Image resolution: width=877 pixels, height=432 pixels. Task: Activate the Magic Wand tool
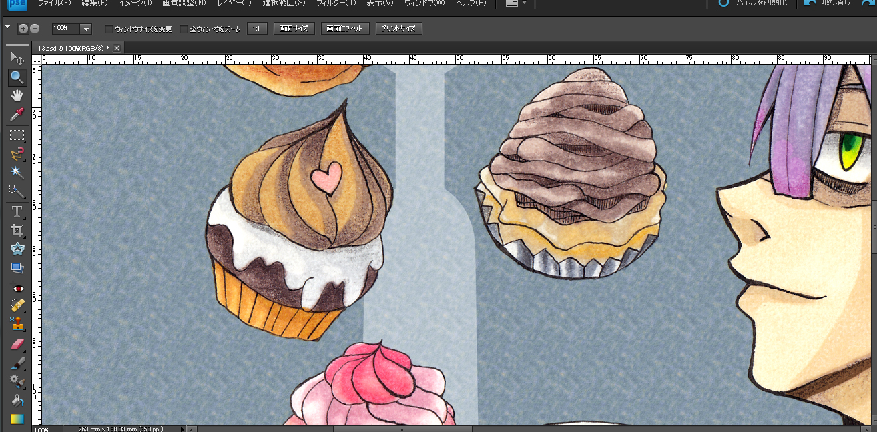coord(17,173)
